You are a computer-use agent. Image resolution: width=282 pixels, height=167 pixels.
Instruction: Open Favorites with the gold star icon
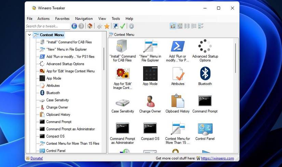(x=107, y=26)
